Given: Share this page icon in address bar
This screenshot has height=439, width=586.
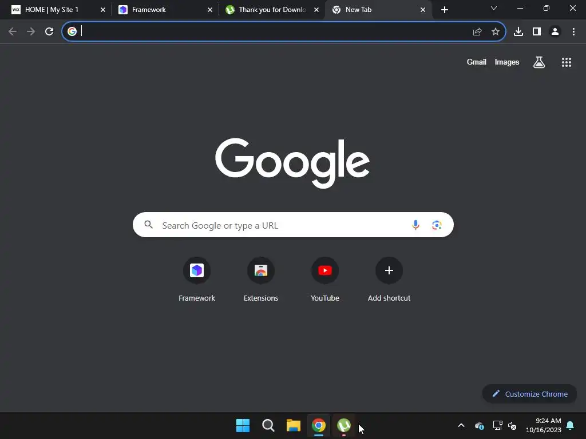Looking at the screenshot, I should point(477,32).
